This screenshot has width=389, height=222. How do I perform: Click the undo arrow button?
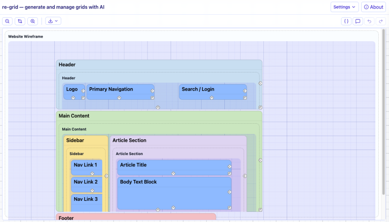pos(369,21)
